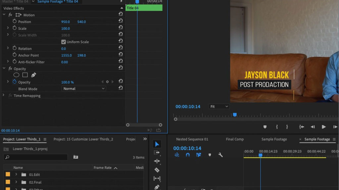Toggle animation stopwatch for Opacity
This screenshot has height=190, width=339.
click(x=15, y=82)
